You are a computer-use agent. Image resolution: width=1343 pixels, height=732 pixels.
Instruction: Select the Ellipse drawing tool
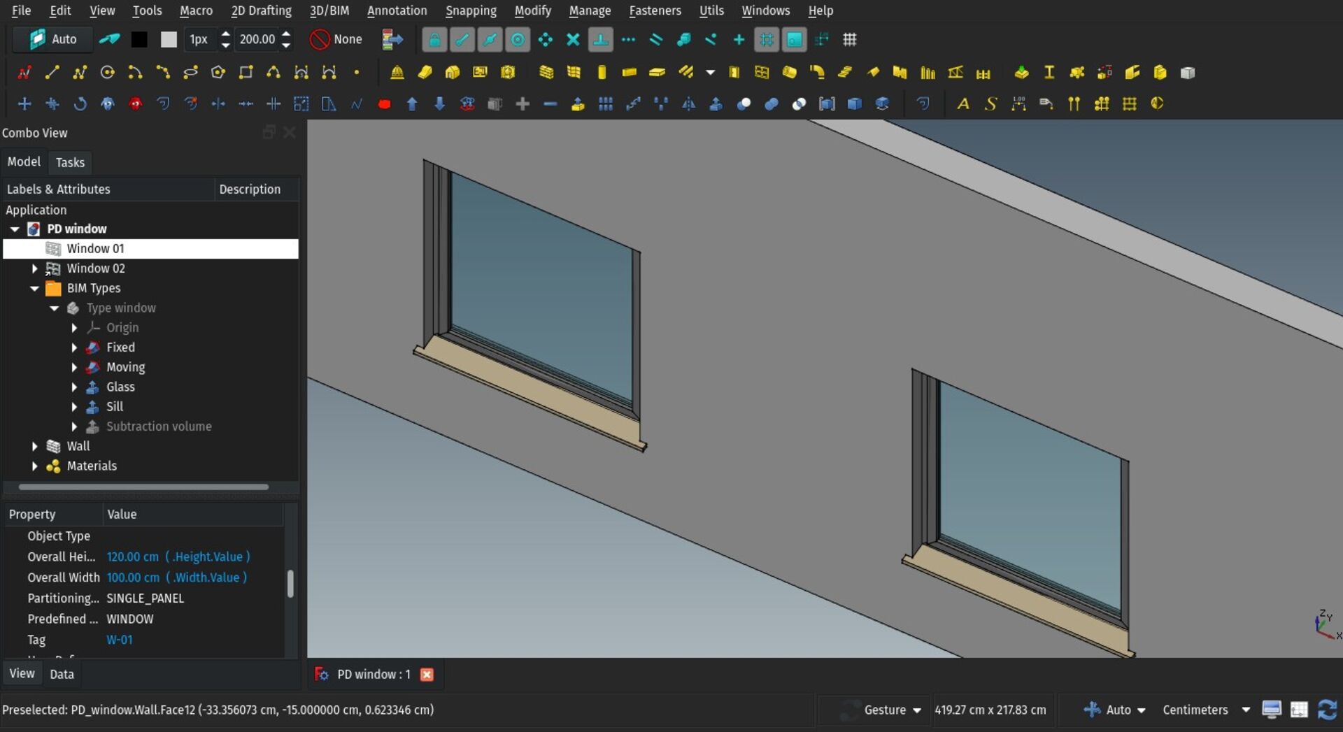[190, 73]
